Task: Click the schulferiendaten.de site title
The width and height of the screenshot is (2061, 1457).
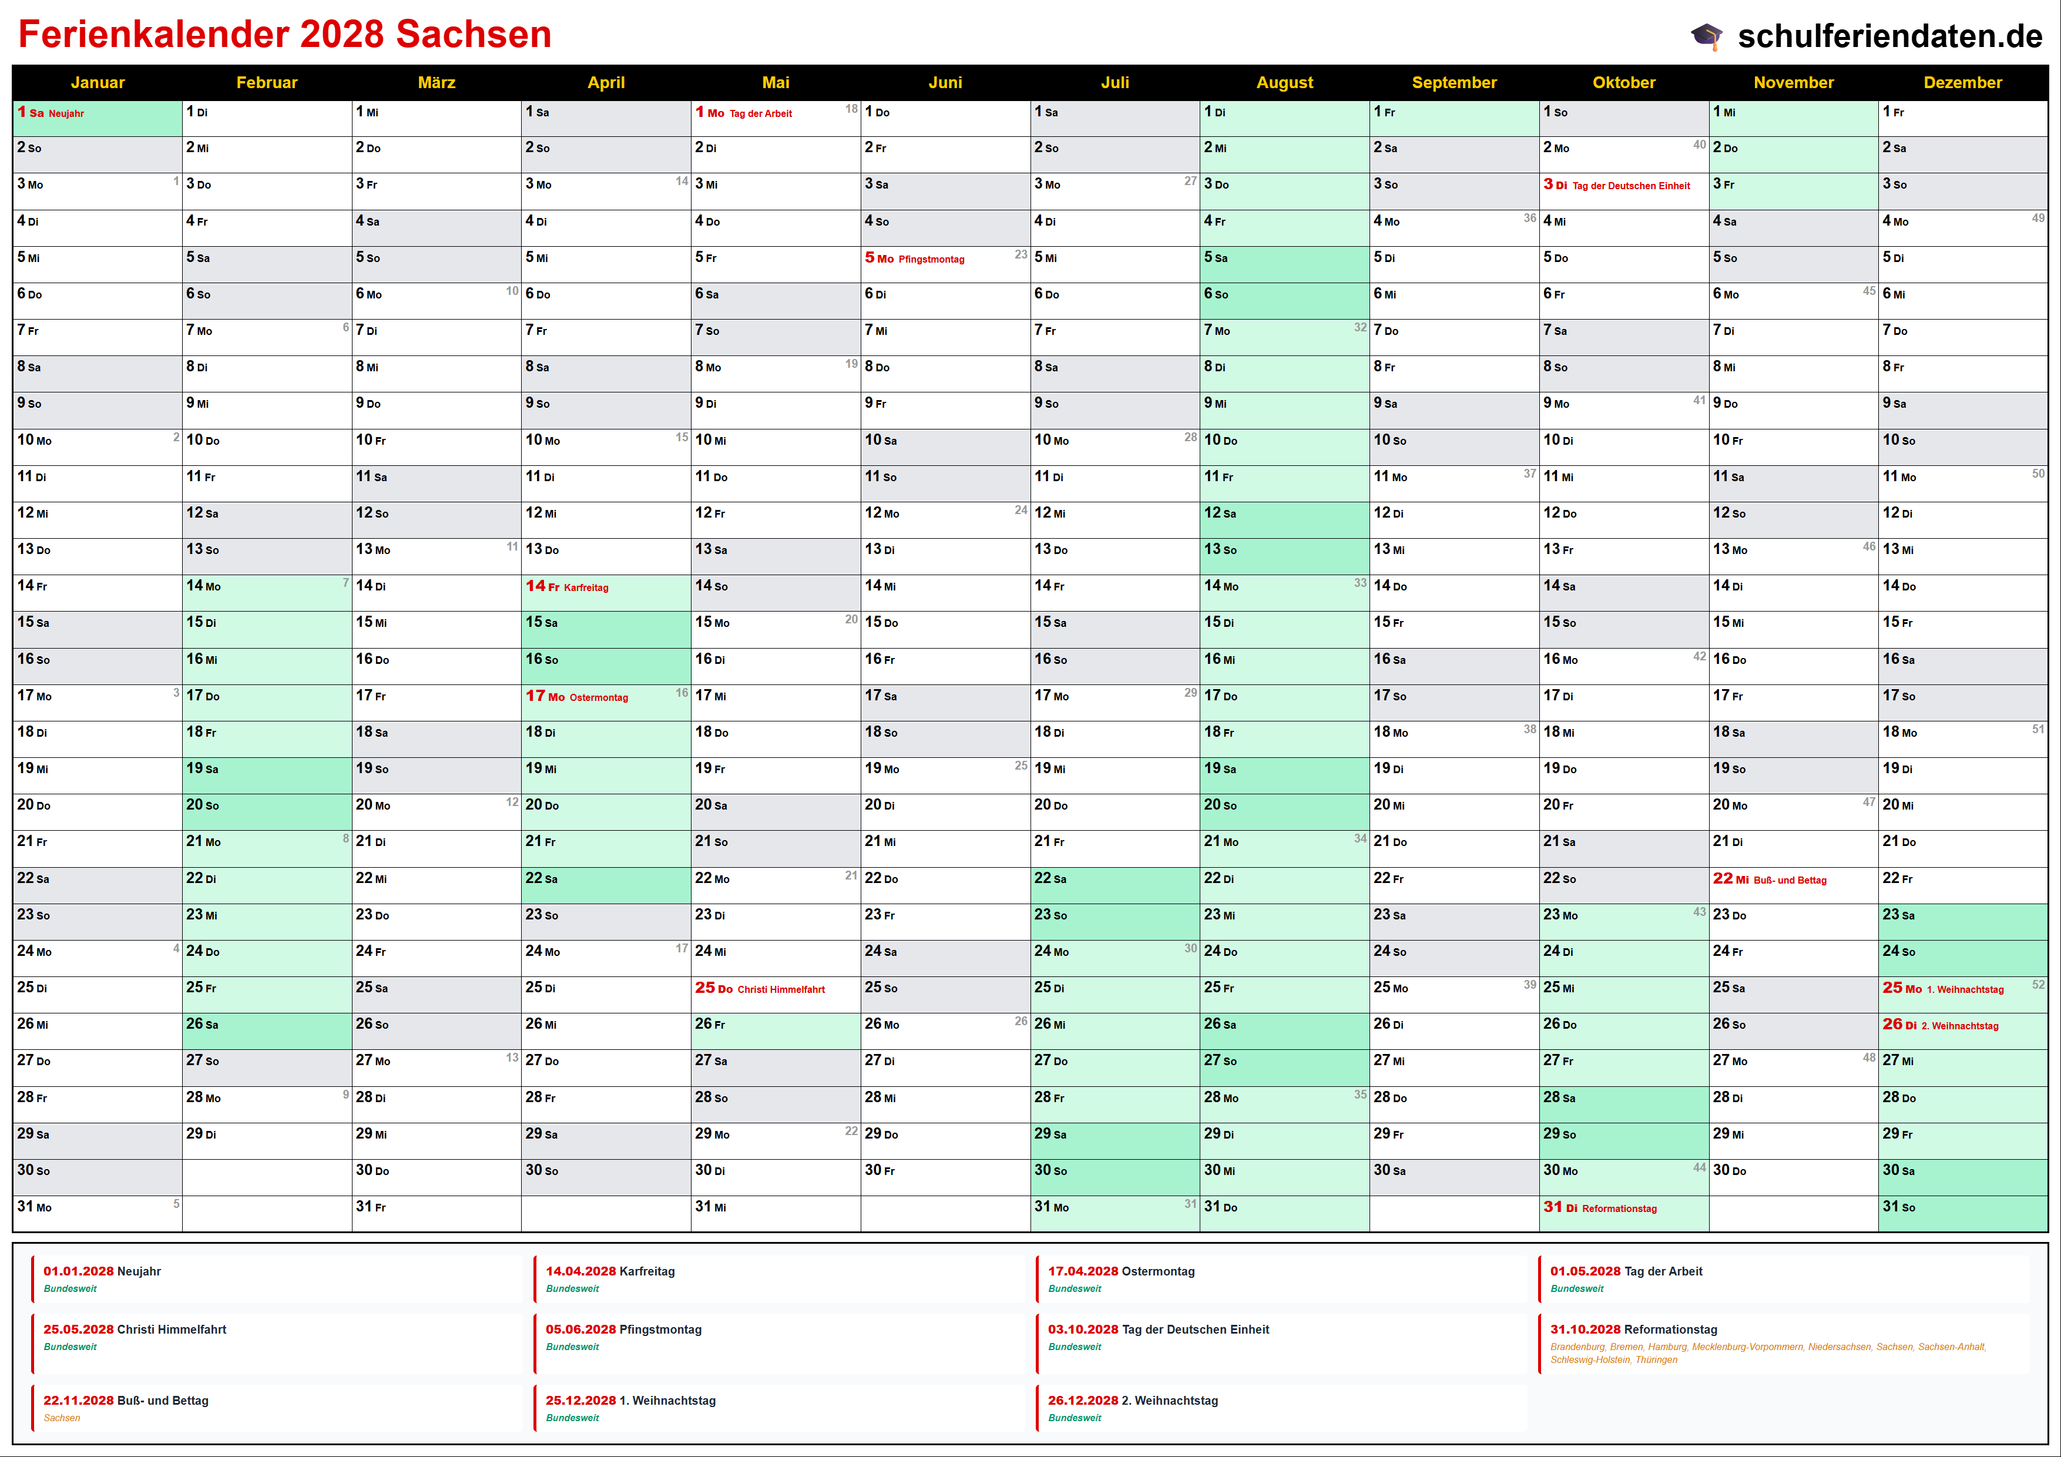Action: [x=1889, y=36]
